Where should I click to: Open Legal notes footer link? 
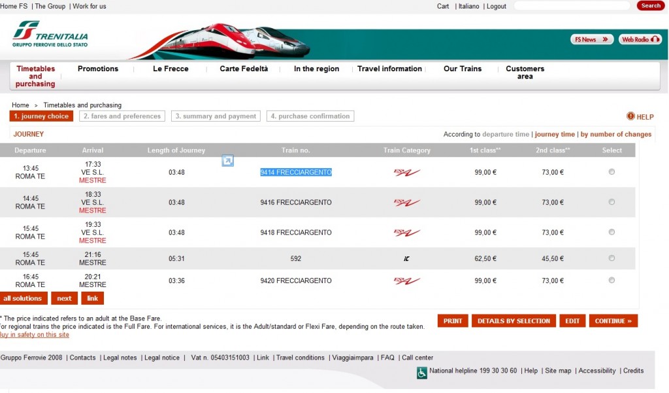120,358
